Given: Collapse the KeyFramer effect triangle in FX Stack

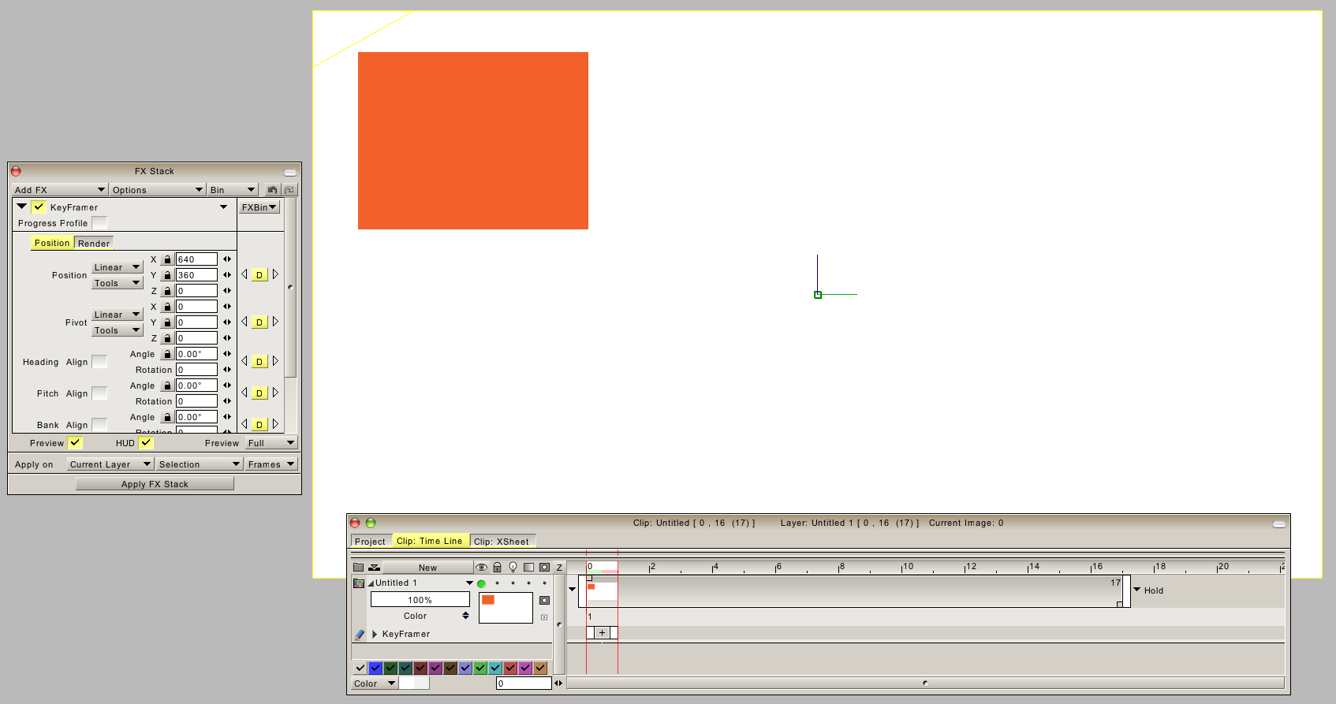Looking at the screenshot, I should [x=22, y=207].
